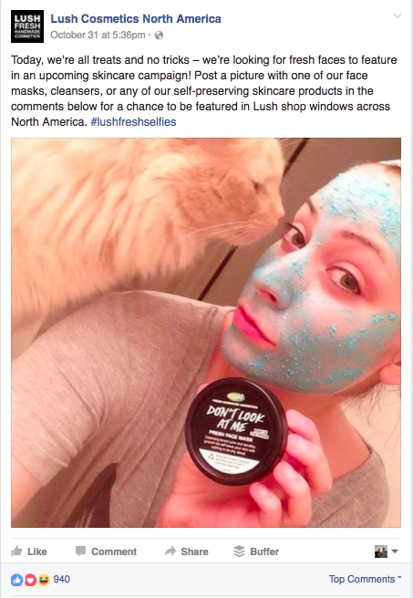
Task: Click the Like button label
Action: pos(37,552)
